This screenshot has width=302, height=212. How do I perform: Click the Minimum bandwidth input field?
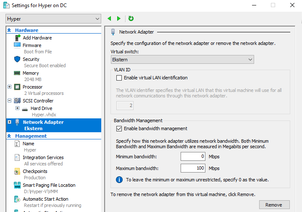(x=193, y=156)
